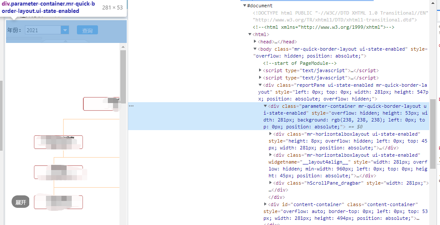Select the DOCTYPE declaration line
The image size is (440, 225).
click(x=340, y=16)
